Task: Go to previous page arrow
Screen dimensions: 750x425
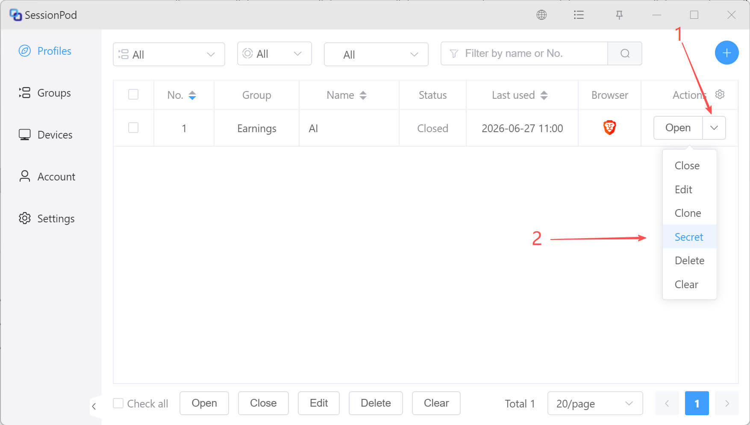Action: coord(667,403)
